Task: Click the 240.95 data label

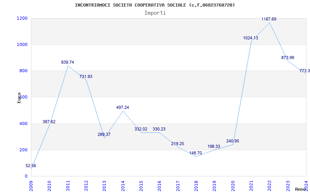Action: (233, 141)
